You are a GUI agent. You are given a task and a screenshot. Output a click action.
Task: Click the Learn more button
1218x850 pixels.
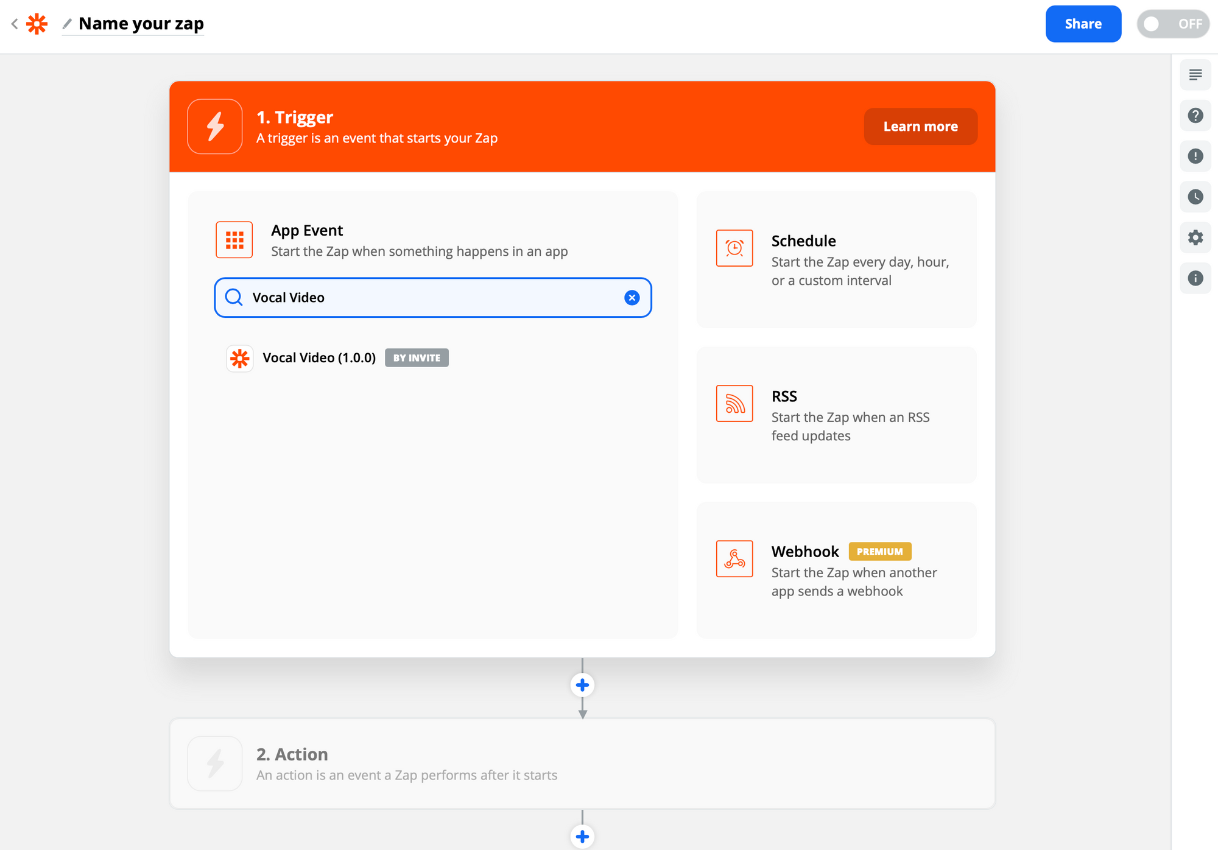[920, 127]
